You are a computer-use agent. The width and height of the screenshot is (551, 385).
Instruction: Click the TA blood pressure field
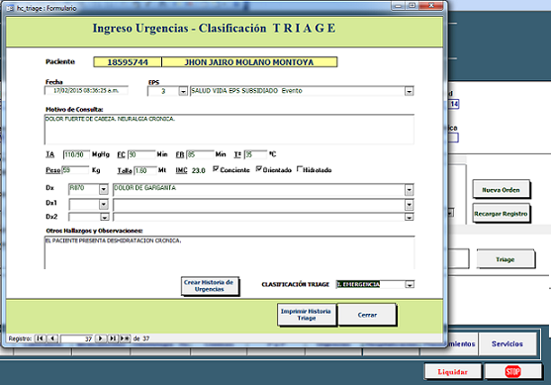pyautogui.click(x=76, y=154)
